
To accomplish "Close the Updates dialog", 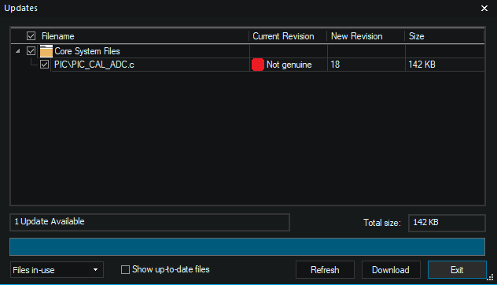I will [x=484, y=8].
